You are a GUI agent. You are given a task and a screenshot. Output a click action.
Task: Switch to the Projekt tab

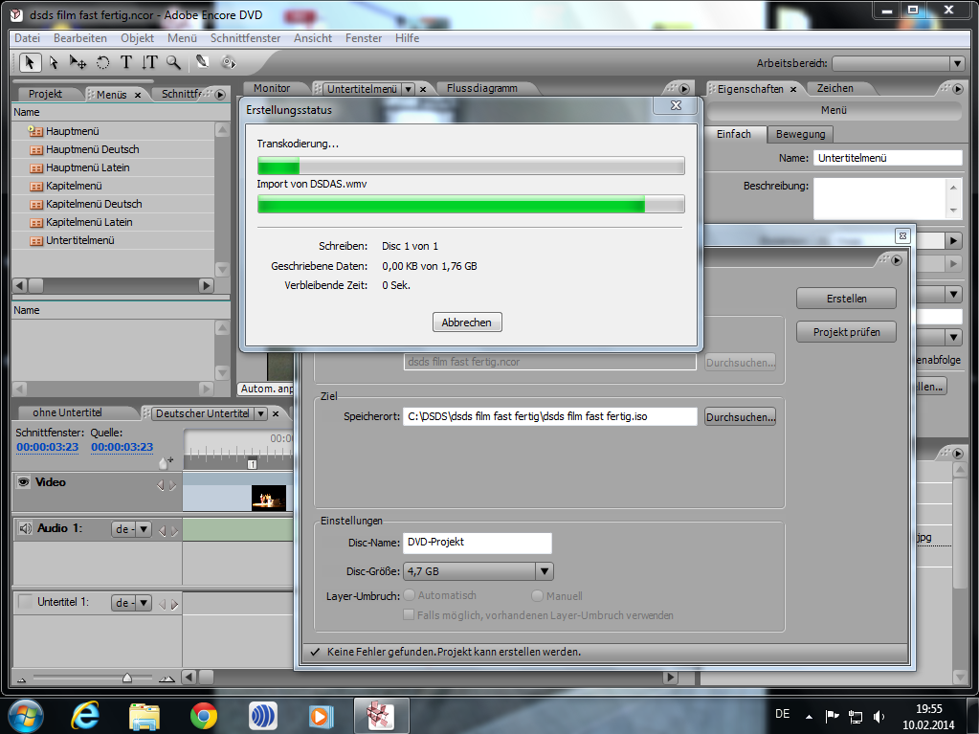[45, 94]
